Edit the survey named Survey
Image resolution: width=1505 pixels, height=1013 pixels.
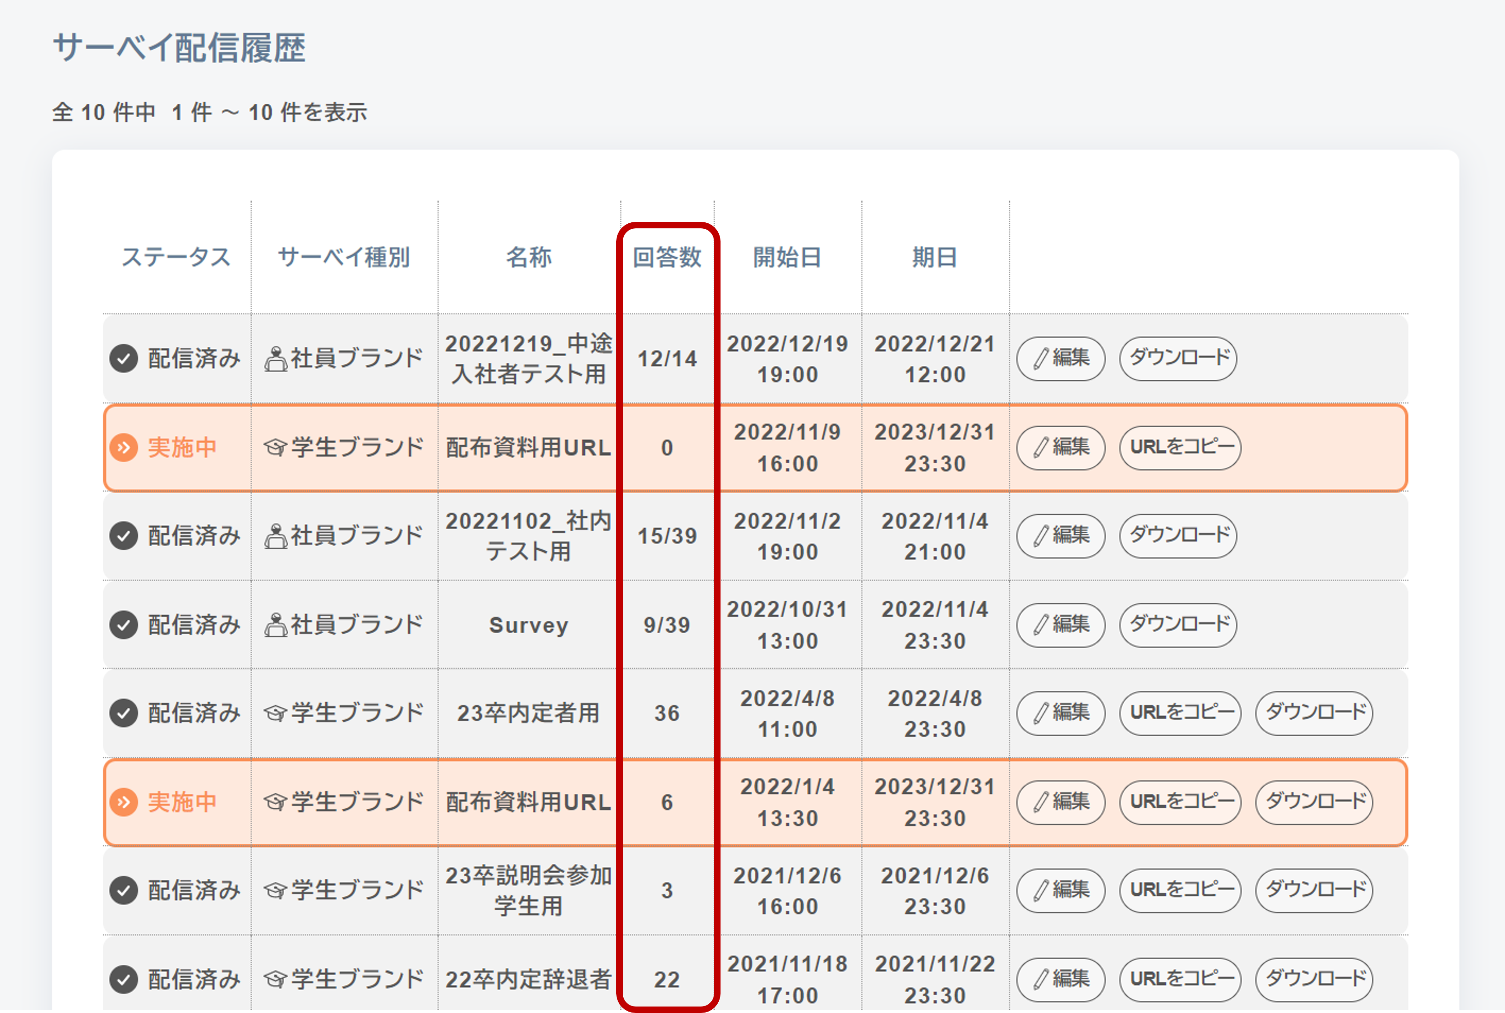point(1061,625)
